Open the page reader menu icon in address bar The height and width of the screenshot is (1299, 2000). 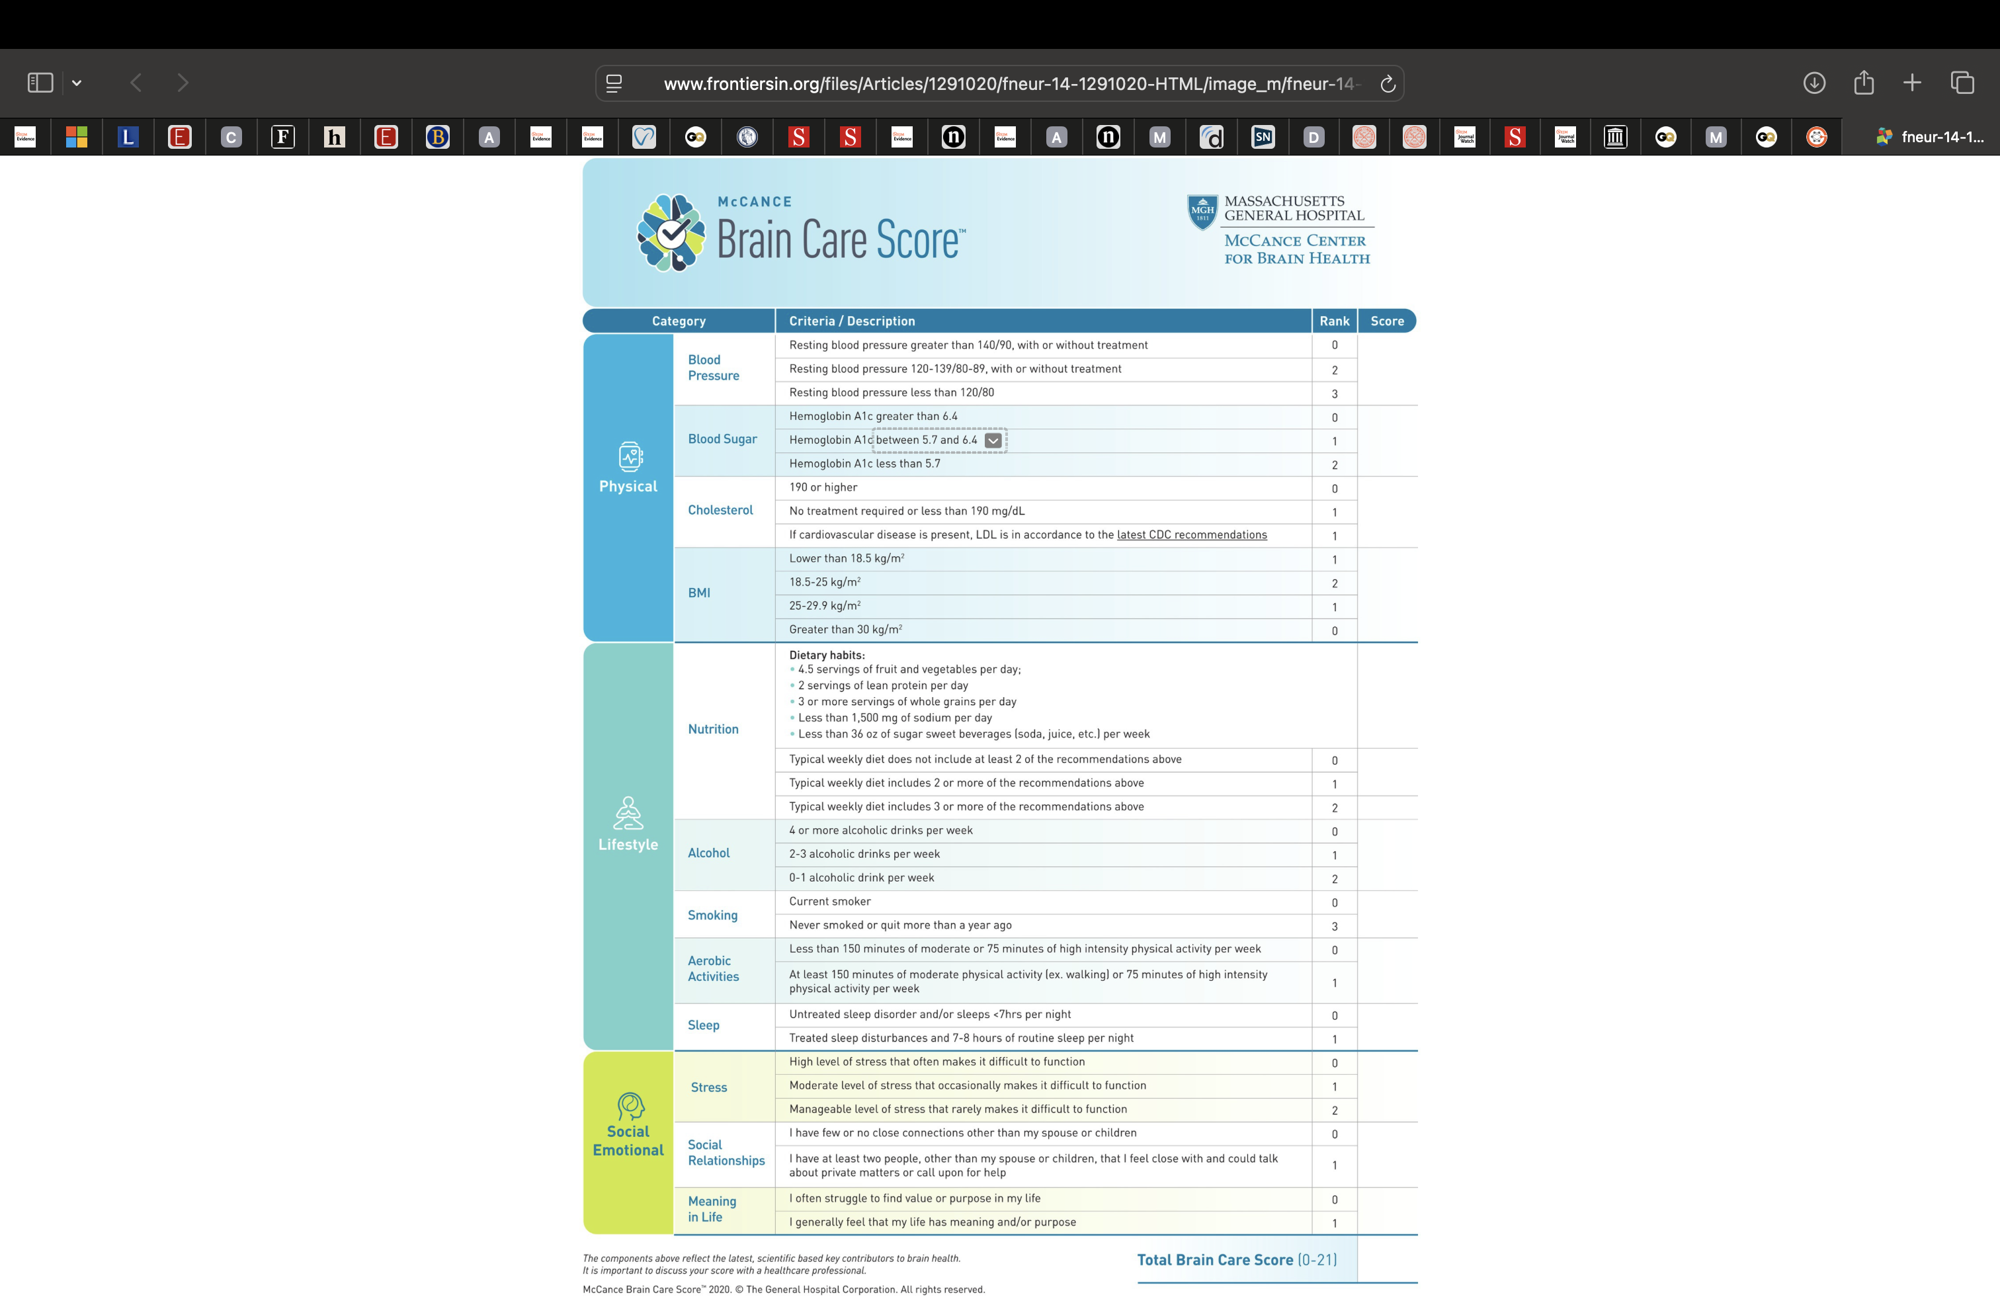coord(614,83)
